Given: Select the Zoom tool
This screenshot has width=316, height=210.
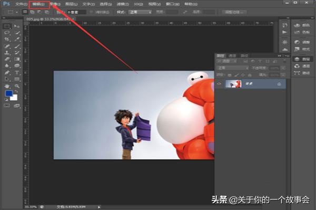Looking at the screenshot, I should 17,86.
